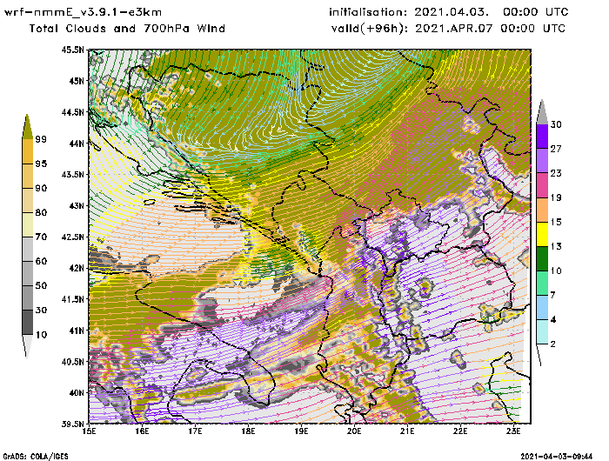Click the '2' value on the wind legend

(553, 344)
